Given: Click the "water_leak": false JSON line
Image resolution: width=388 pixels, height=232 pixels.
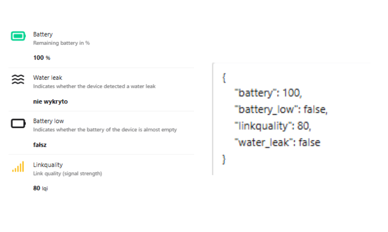Looking at the screenshot, I should coord(277,143).
